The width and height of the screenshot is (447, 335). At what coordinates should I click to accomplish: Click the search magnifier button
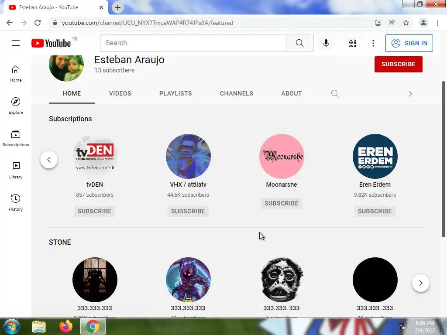[299, 43]
